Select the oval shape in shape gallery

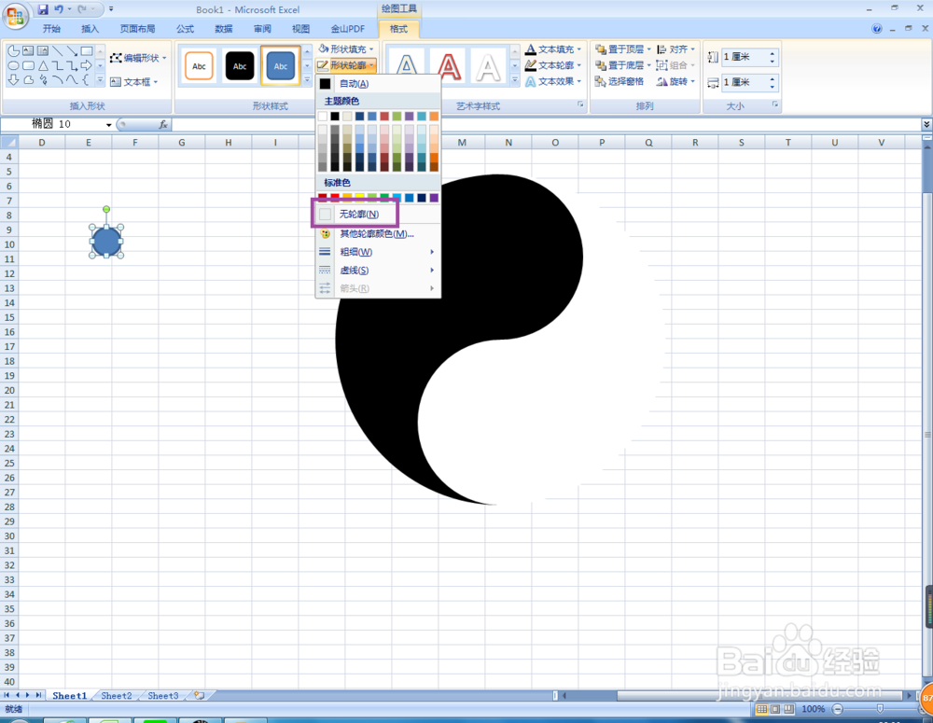(13, 65)
